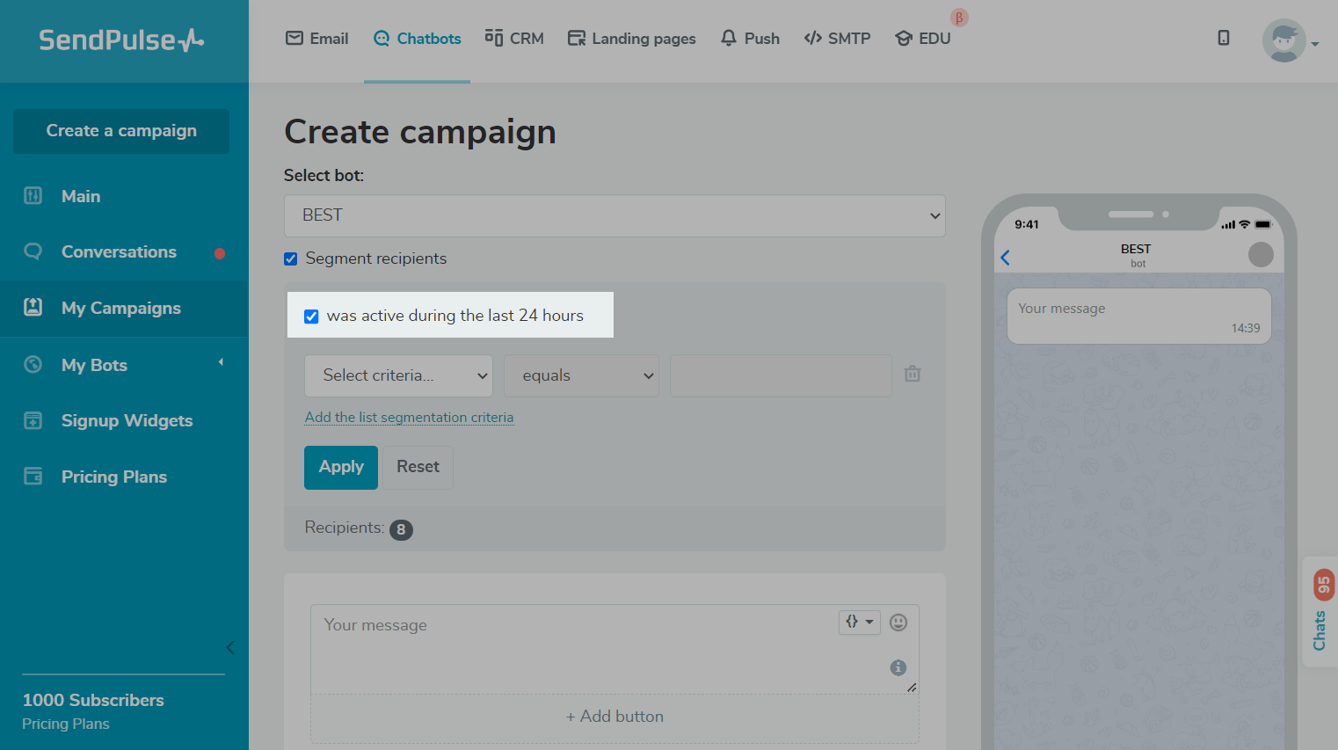Image resolution: width=1338 pixels, height=750 pixels.
Task: Uncheck Segment recipients checkbox
Action: [291, 259]
